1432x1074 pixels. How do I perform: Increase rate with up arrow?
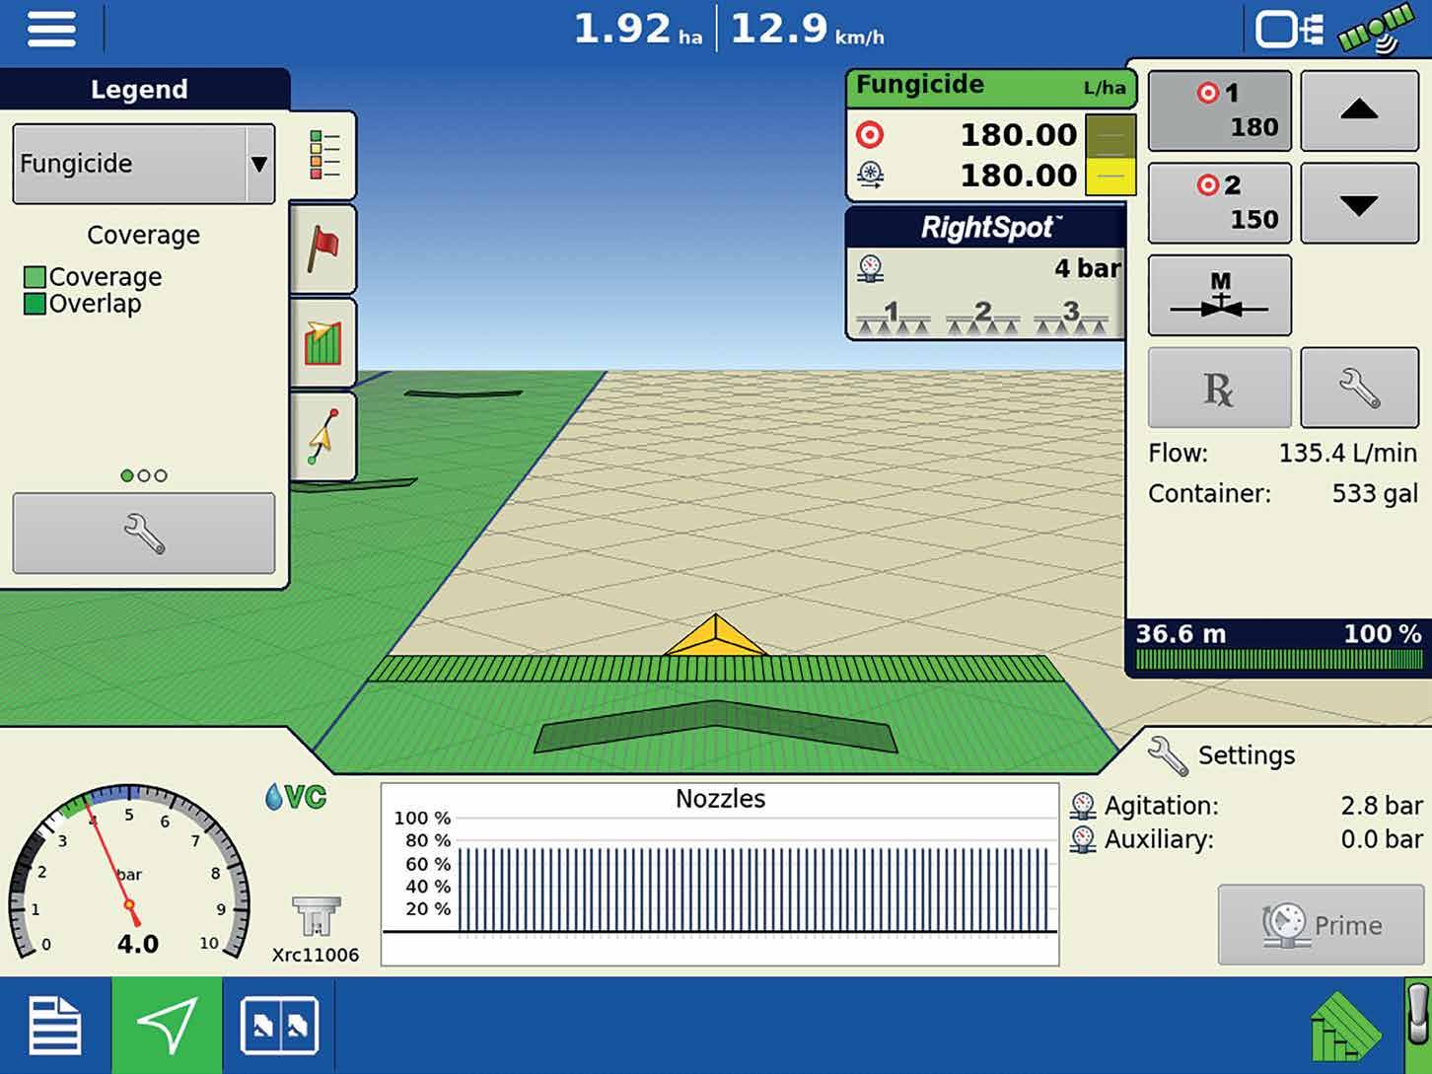click(x=1359, y=110)
